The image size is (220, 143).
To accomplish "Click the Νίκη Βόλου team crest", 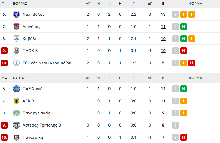I will pos(16,14).
